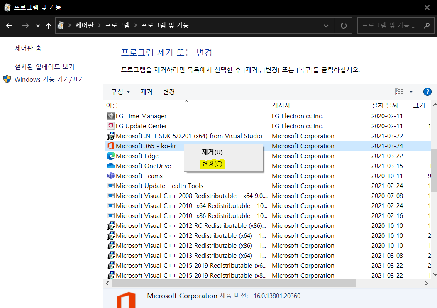Viewport: 437px width, 308px height.
Task: Open Windows 기능 켜기/끄기 link
Action: click(x=49, y=79)
